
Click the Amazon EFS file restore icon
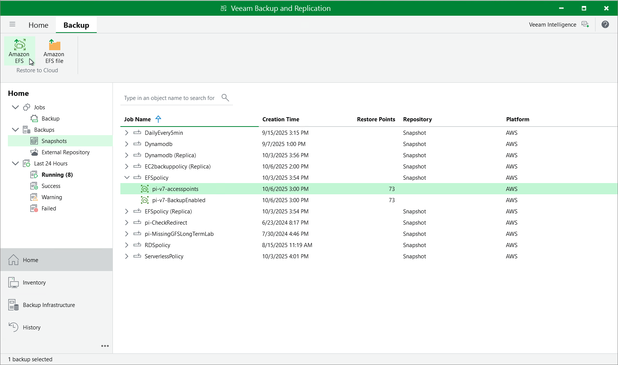tap(54, 45)
